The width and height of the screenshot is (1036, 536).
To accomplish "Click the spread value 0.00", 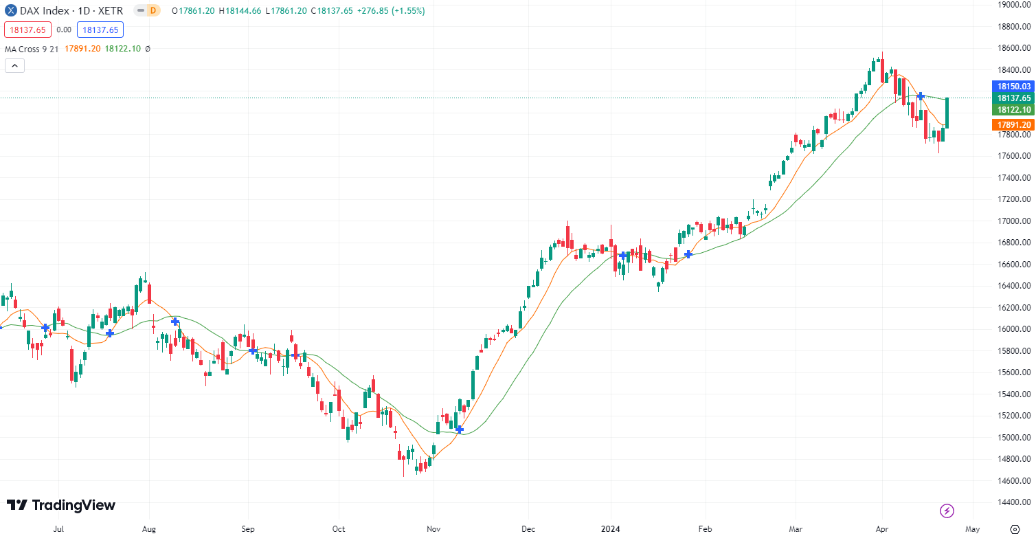I will pyautogui.click(x=64, y=30).
